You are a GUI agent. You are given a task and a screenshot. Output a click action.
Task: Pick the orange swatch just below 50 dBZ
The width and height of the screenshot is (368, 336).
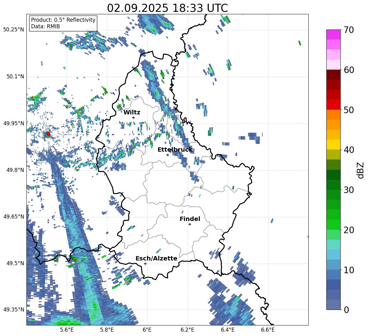[333, 115]
